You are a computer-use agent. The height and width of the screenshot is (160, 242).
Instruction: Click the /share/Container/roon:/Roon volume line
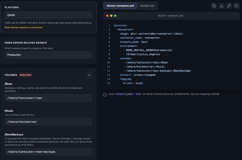point(145,62)
